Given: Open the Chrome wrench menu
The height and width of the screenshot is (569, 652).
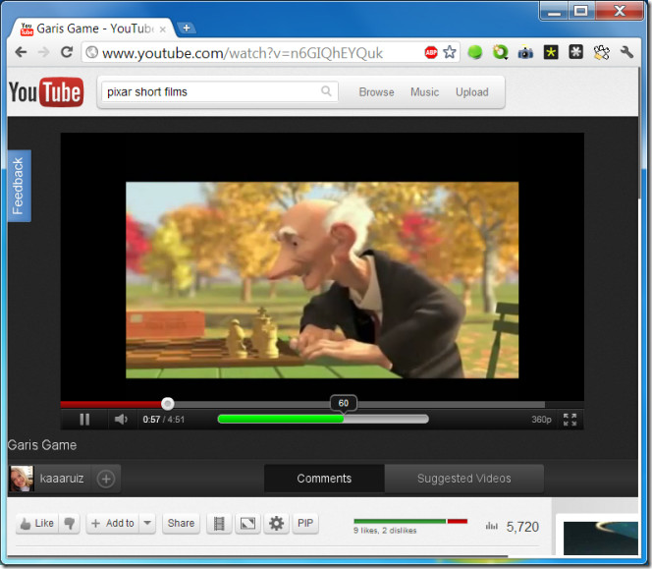Looking at the screenshot, I should 626,52.
